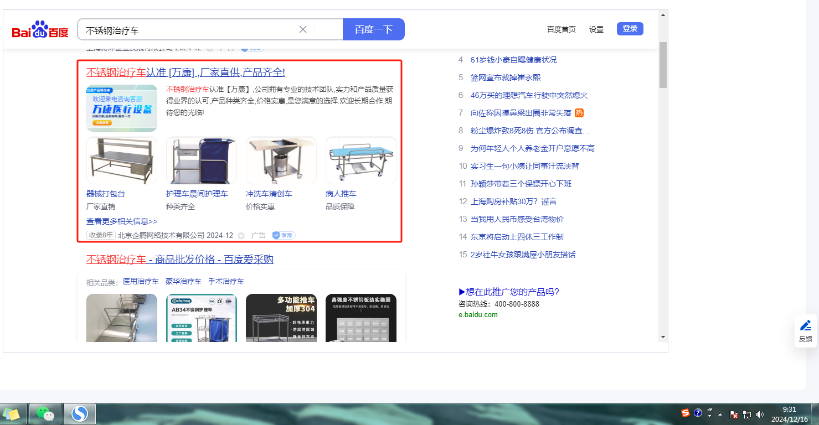Click the Baidu logo
The image size is (819, 425).
pyautogui.click(x=40, y=29)
